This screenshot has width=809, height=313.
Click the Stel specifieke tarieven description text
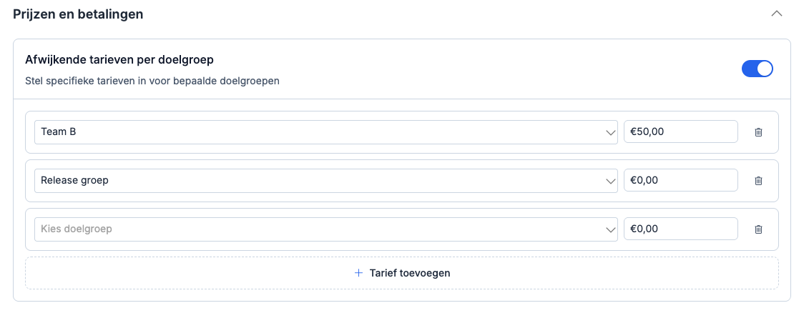[x=152, y=81]
